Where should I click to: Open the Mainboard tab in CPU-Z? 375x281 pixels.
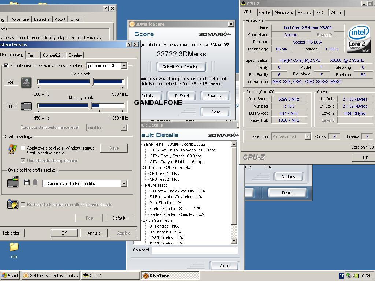pos(284,12)
